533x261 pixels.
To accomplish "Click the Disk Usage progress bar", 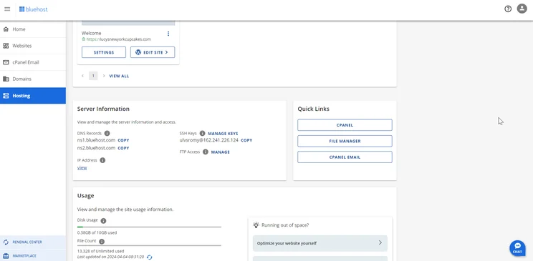I will click(x=149, y=227).
